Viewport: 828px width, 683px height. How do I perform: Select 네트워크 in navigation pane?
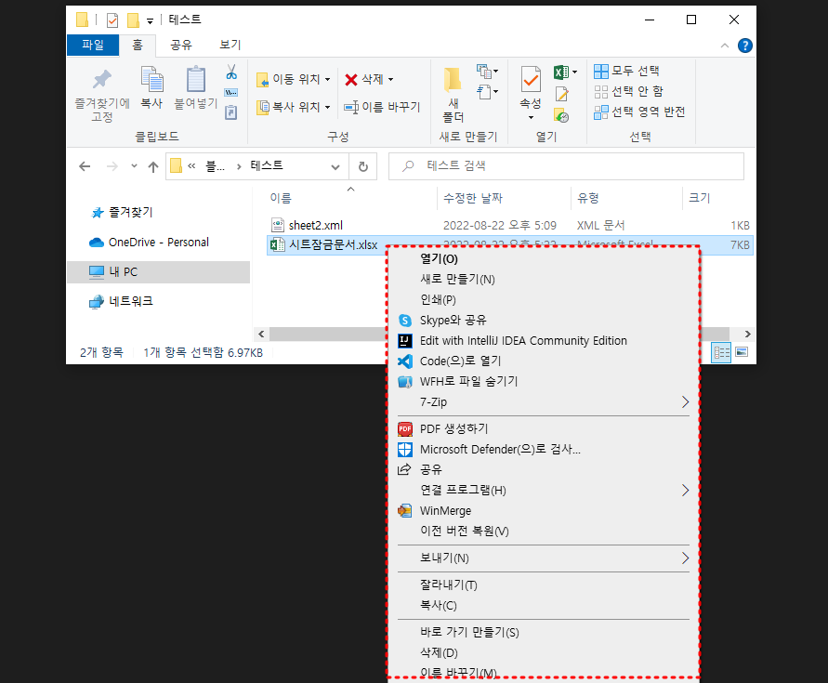click(x=122, y=301)
